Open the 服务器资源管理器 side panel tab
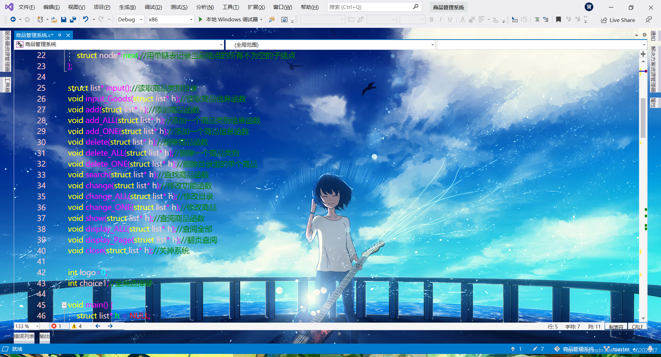661x357 pixels. coord(7,51)
